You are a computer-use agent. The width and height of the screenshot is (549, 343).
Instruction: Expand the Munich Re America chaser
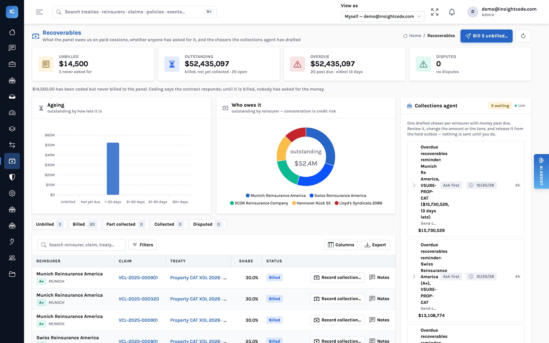[x=414, y=185]
